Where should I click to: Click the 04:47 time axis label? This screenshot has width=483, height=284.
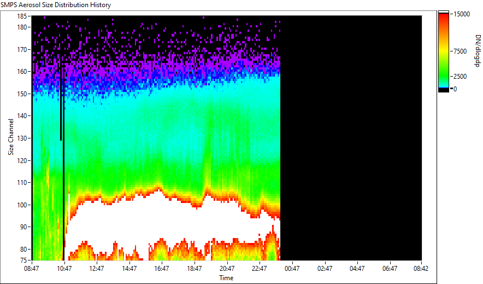pos(357,269)
